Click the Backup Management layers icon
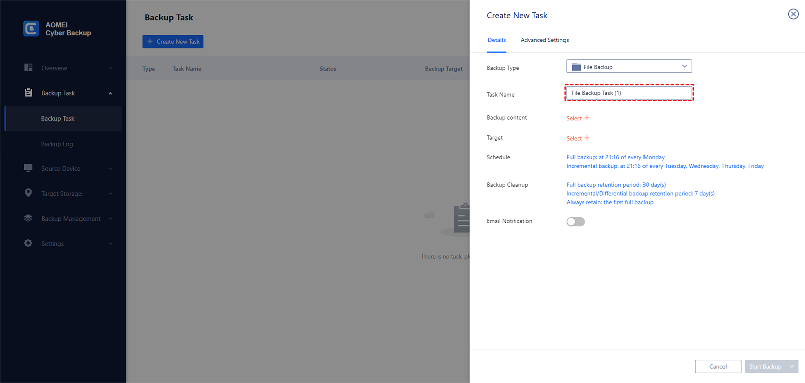Viewport: 805px width, 383px height. pyautogui.click(x=28, y=218)
